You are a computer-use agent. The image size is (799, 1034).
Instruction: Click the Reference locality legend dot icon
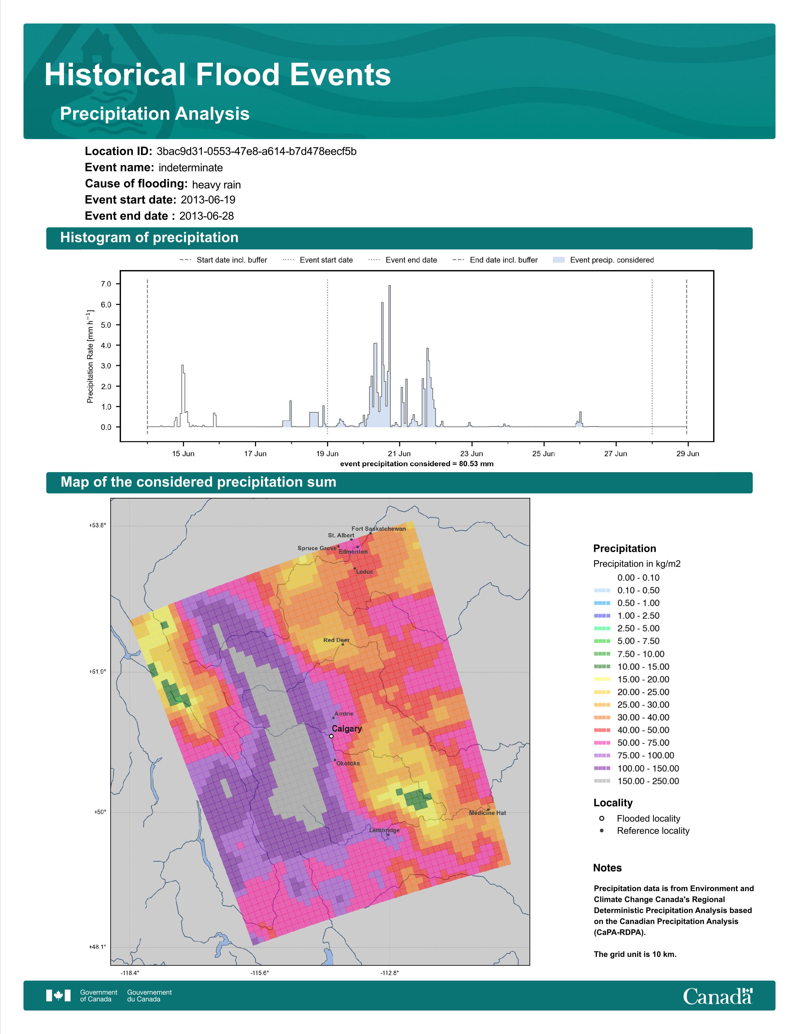[x=602, y=830]
